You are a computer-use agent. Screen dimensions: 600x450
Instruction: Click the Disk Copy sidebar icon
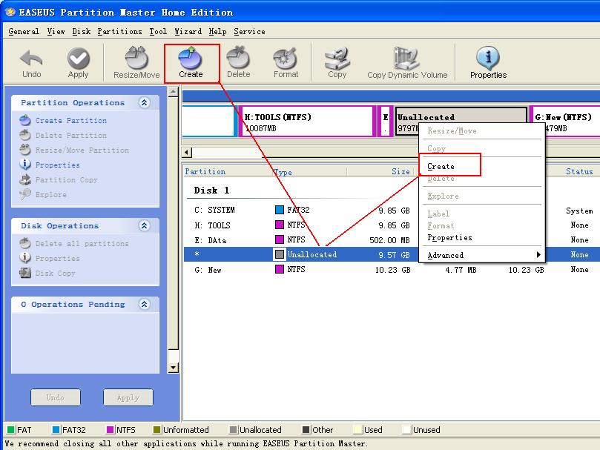pos(25,273)
